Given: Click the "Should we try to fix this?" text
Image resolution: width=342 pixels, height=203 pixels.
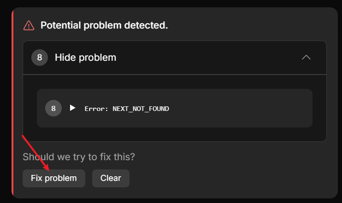Looking at the screenshot, I should (x=79, y=157).
